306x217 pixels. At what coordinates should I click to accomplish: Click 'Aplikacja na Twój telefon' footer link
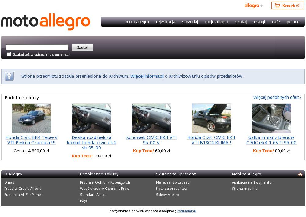click(253, 182)
